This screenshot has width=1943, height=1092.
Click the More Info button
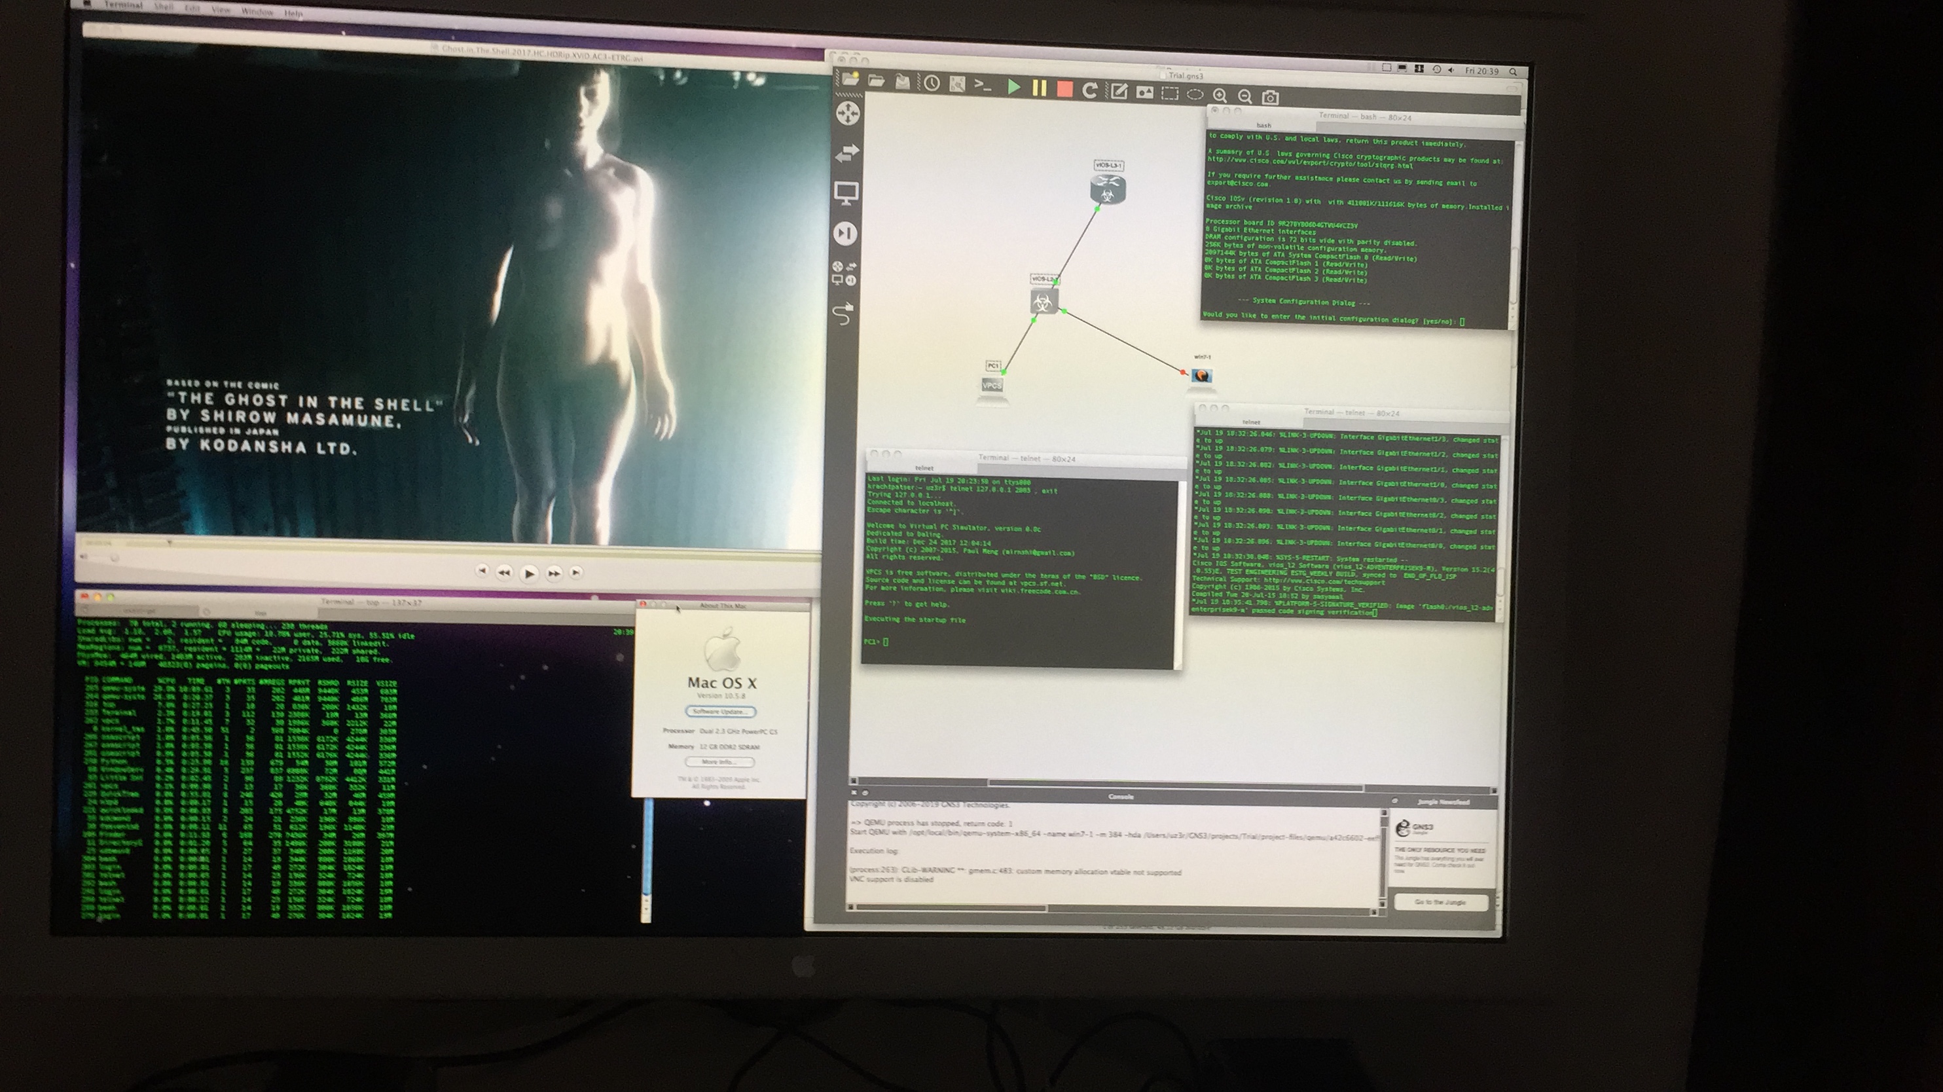click(719, 761)
